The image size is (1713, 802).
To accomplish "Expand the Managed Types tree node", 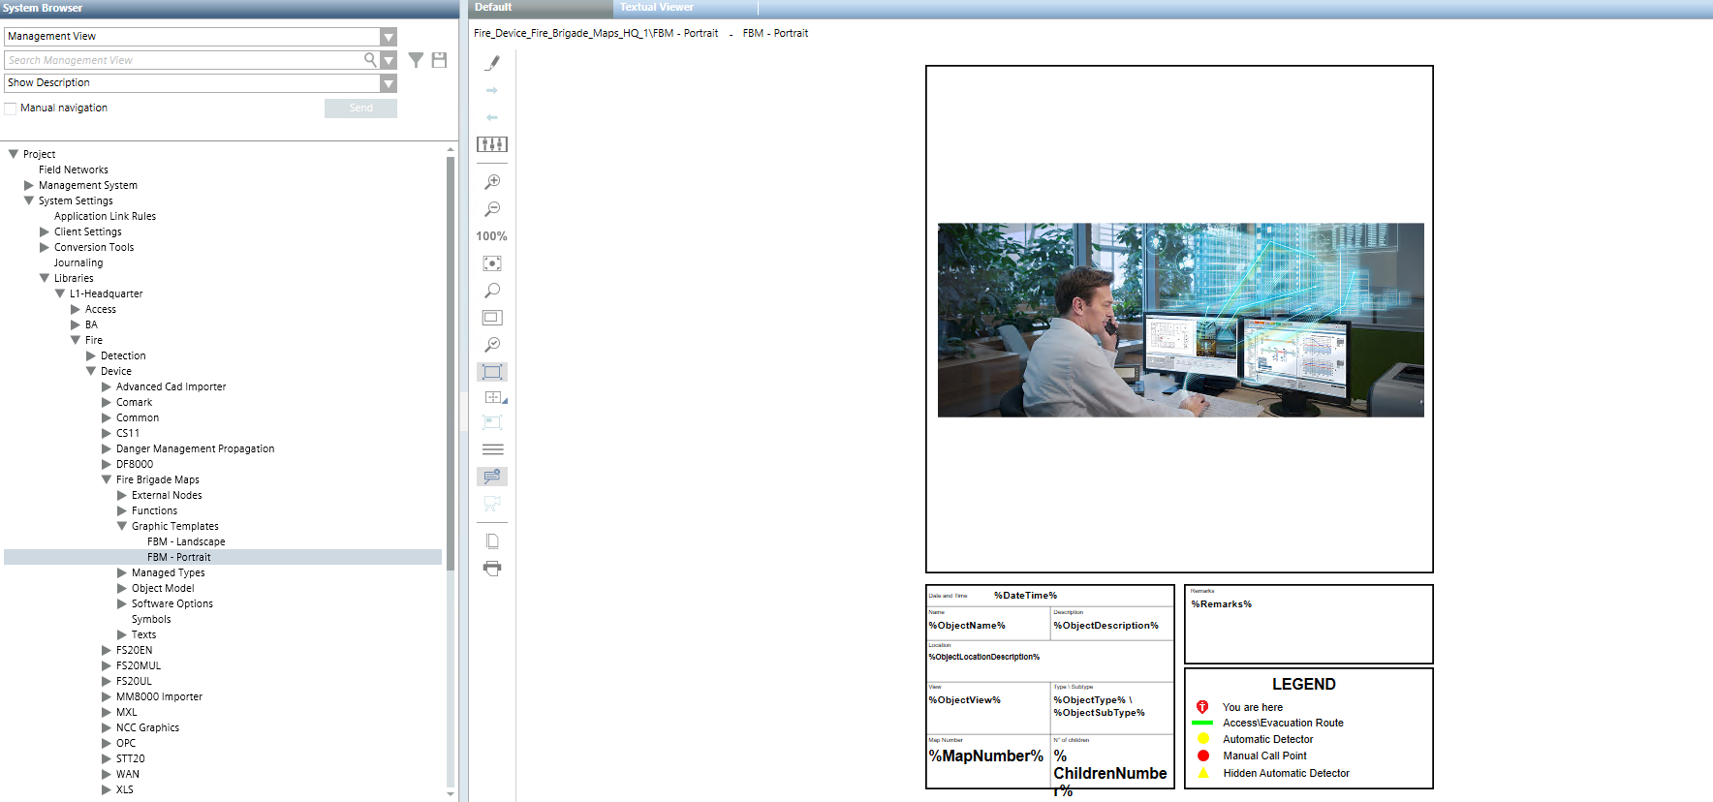I will tap(122, 573).
